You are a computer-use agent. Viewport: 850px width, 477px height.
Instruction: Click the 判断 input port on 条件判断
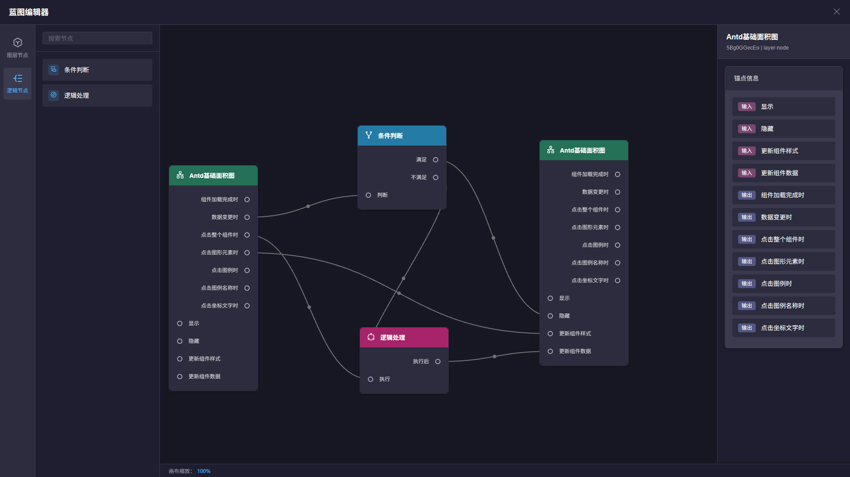pyautogui.click(x=368, y=195)
